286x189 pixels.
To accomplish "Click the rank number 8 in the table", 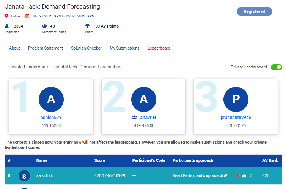I will [x=9, y=175].
